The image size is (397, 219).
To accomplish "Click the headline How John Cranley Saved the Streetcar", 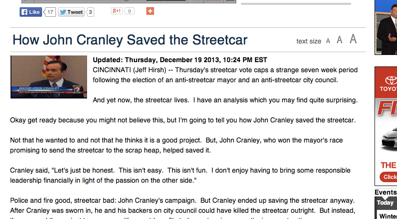I will [130, 40].
